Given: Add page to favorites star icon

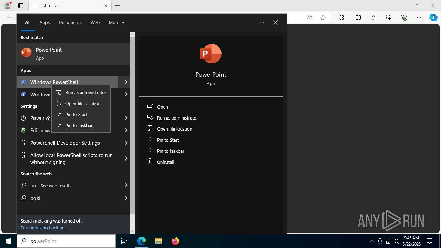Looking at the screenshot, I should click(323, 18).
